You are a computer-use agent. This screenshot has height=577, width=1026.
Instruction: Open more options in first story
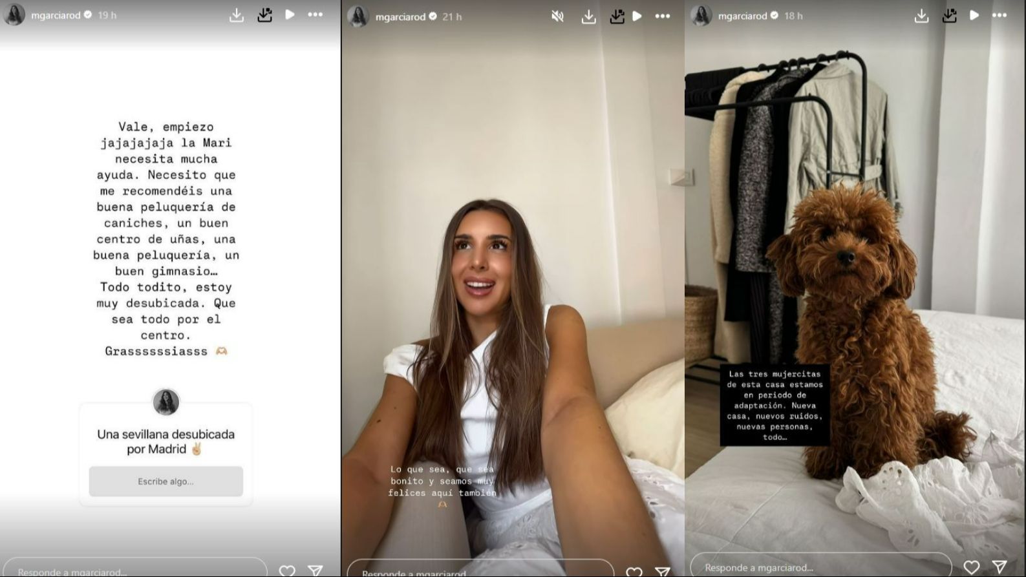click(x=315, y=14)
